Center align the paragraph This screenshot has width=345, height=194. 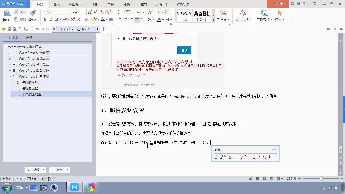point(126,20)
